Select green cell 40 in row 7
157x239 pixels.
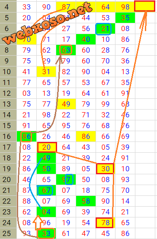[x=86, y=39]
